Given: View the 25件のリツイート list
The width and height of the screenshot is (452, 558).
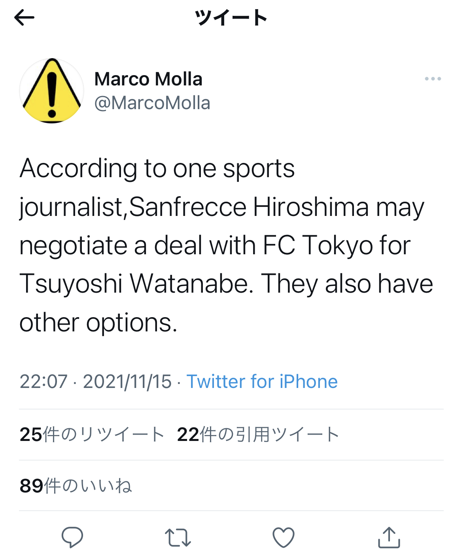Looking at the screenshot, I should [x=92, y=435].
